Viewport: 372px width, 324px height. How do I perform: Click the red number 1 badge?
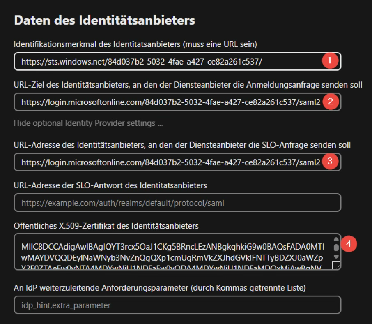click(x=329, y=61)
